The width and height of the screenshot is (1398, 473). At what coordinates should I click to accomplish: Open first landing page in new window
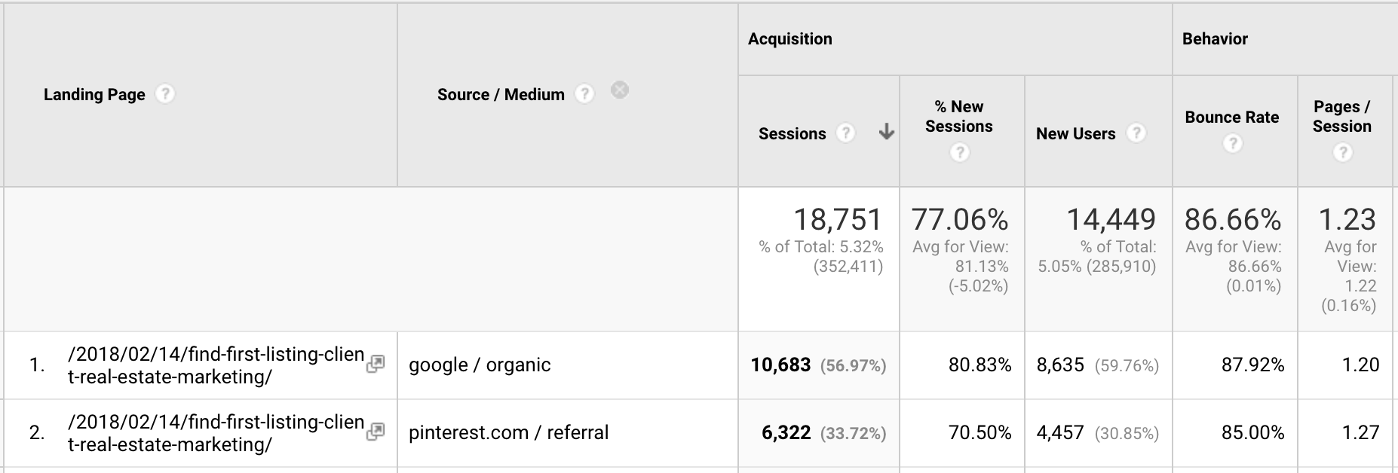tap(376, 364)
